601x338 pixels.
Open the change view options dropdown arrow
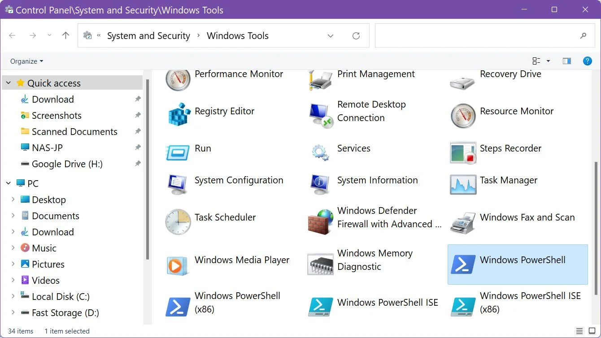548,61
